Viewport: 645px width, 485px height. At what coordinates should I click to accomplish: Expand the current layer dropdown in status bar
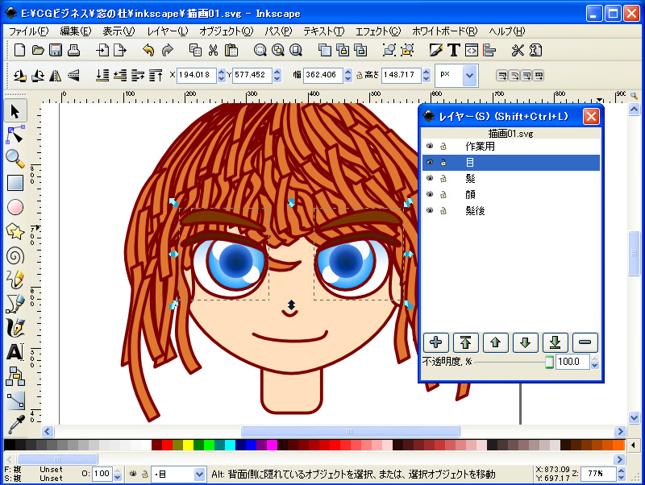coord(199,475)
